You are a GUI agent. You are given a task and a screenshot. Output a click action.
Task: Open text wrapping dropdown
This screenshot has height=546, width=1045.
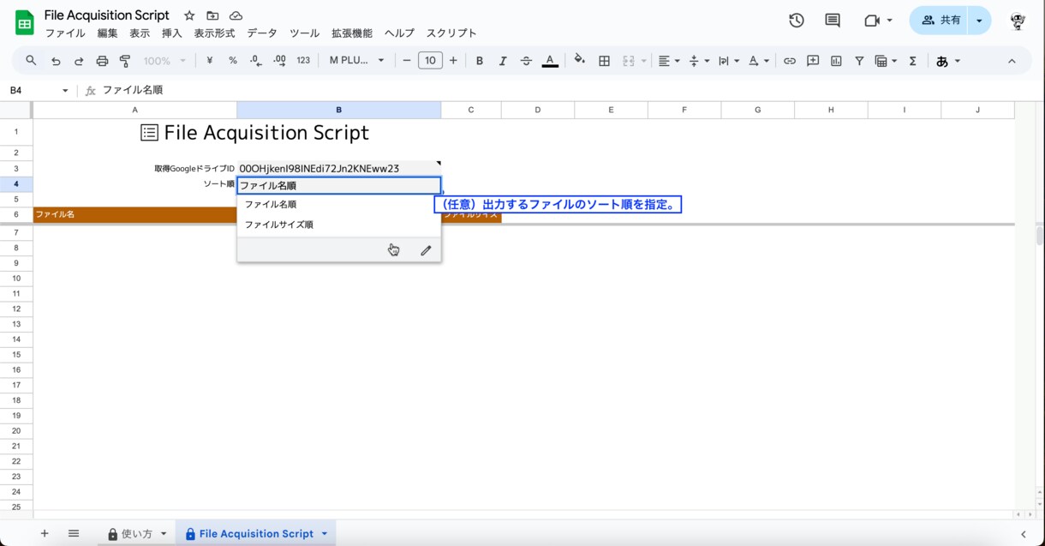(x=729, y=61)
